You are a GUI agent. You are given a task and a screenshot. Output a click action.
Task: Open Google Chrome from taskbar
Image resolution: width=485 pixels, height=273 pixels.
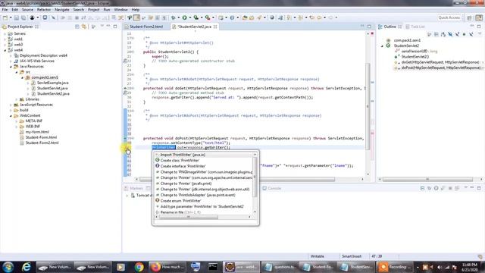139,267
